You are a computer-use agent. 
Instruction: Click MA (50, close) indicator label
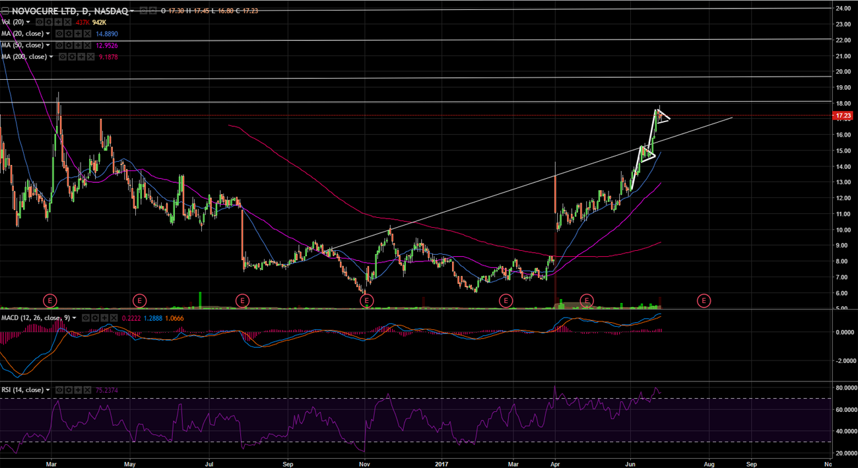22,45
